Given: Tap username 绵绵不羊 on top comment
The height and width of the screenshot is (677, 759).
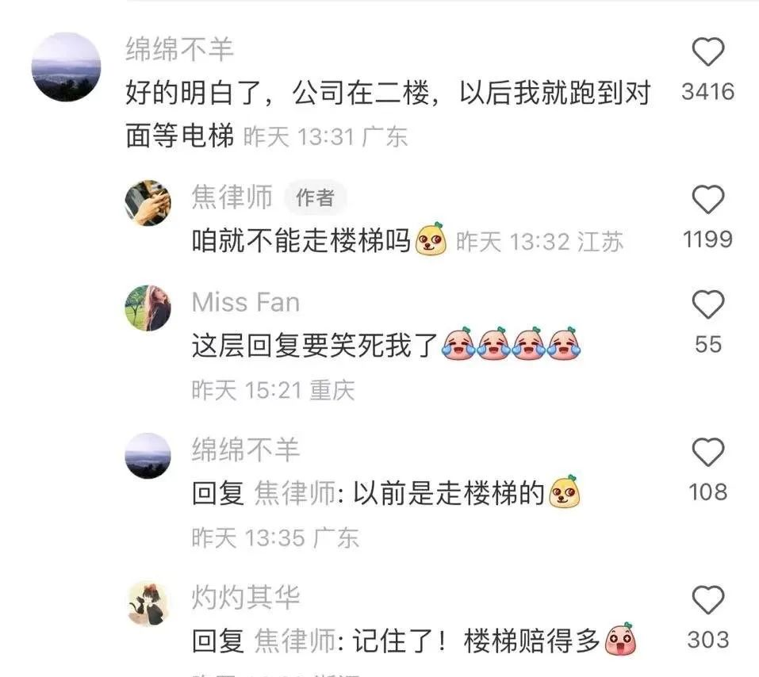Looking at the screenshot, I should tap(179, 49).
